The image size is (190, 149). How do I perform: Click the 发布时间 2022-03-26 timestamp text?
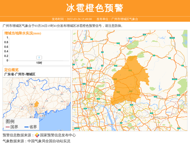(x=72, y=19)
